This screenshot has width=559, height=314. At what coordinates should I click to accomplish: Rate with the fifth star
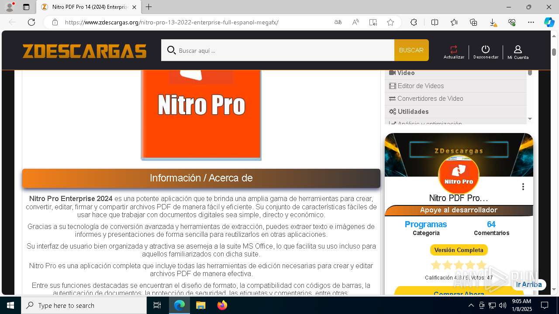[481, 265]
